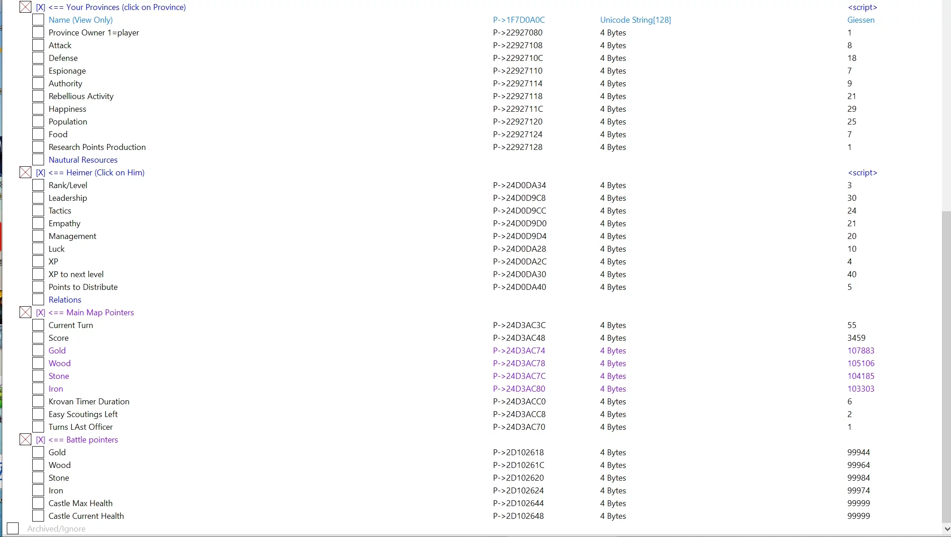Tick the Archived/Ignore checkbox
This screenshot has width=951, height=537.
coord(13,529)
